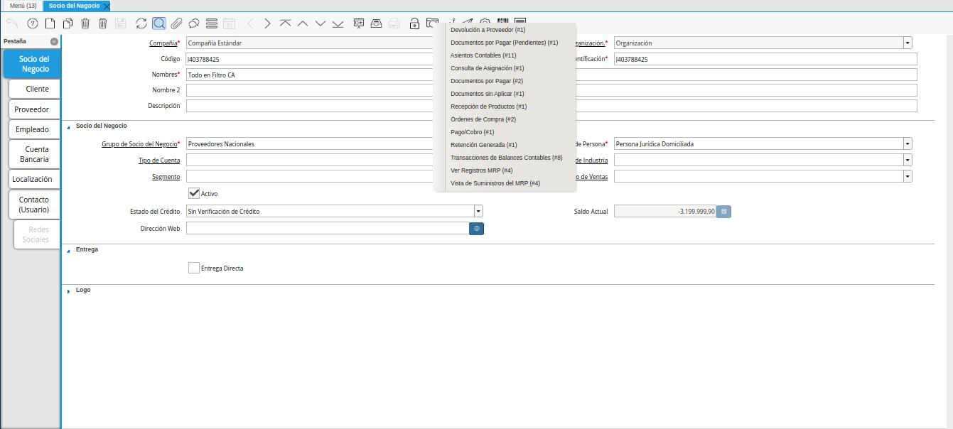Uncheck the Activo checkbox

point(193,192)
